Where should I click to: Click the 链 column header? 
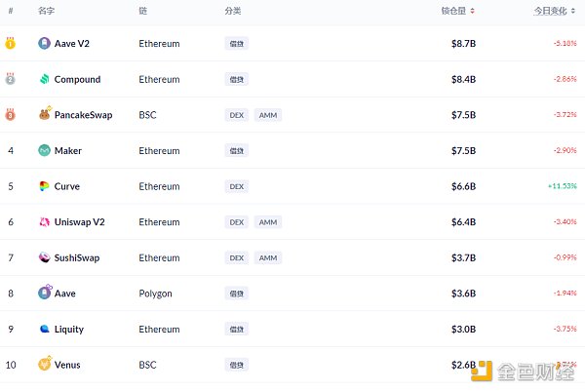(143, 11)
